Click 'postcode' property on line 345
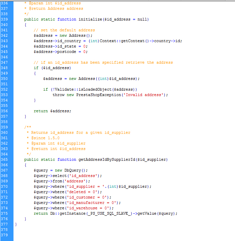235x241 pixels. tap(66, 52)
